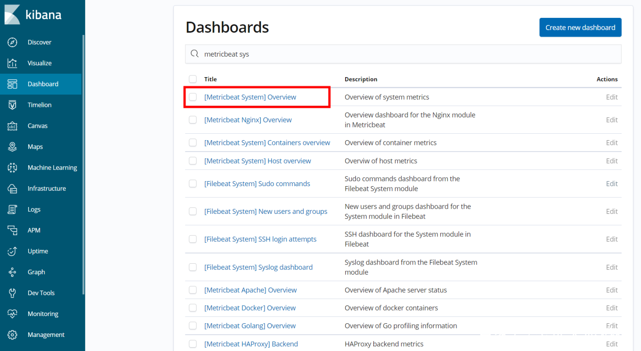641x351 pixels.
Task: Click the Timelion icon
Action: [12, 105]
